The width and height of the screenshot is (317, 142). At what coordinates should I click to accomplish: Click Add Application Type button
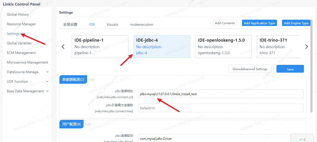(259, 23)
